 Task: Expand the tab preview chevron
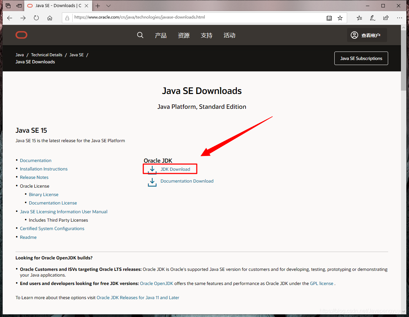click(x=108, y=6)
